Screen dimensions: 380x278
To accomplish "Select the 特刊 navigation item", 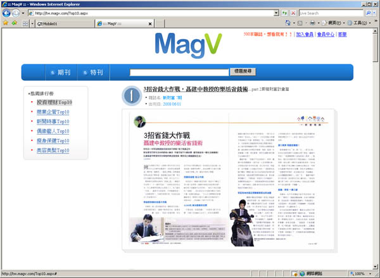I will coord(94,72).
